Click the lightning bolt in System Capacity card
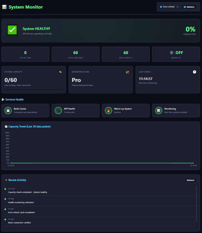Image resolution: width=202 pixels, height=233 pixels. 60,72
